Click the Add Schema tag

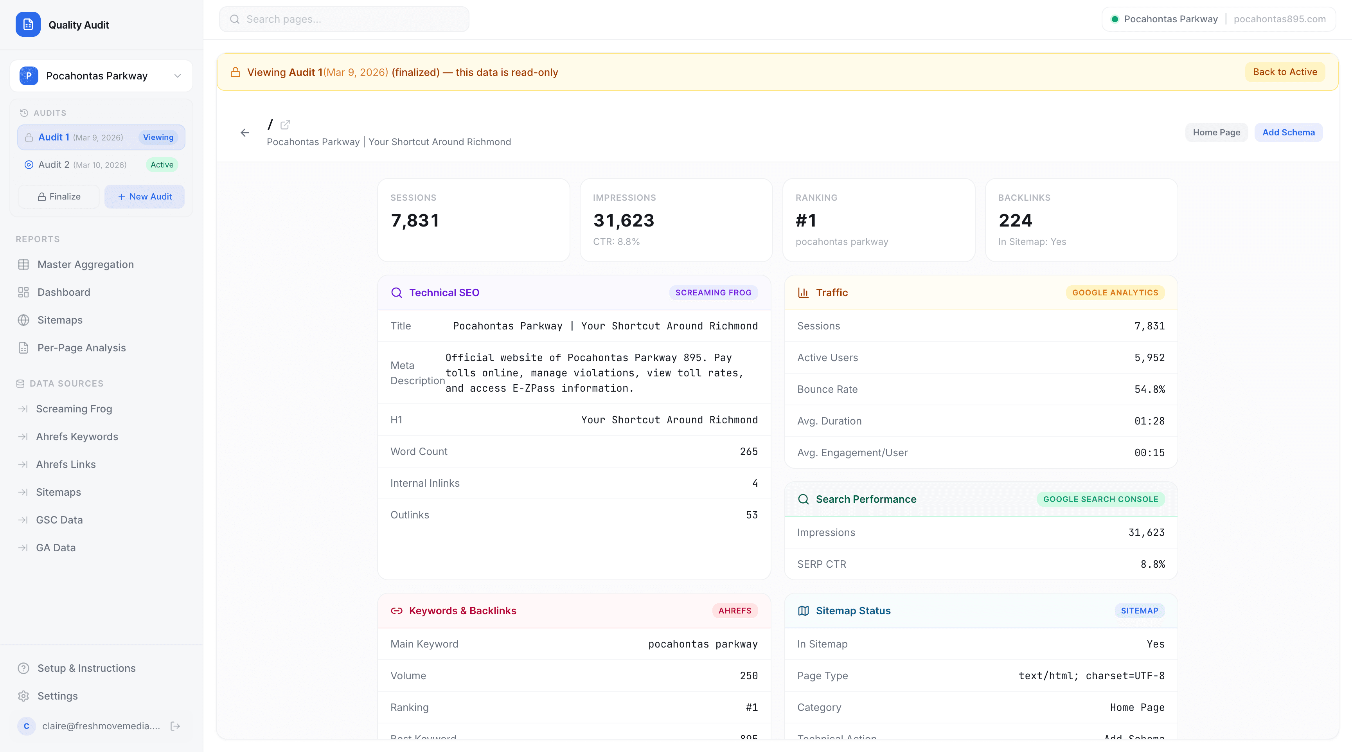(1289, 132)
